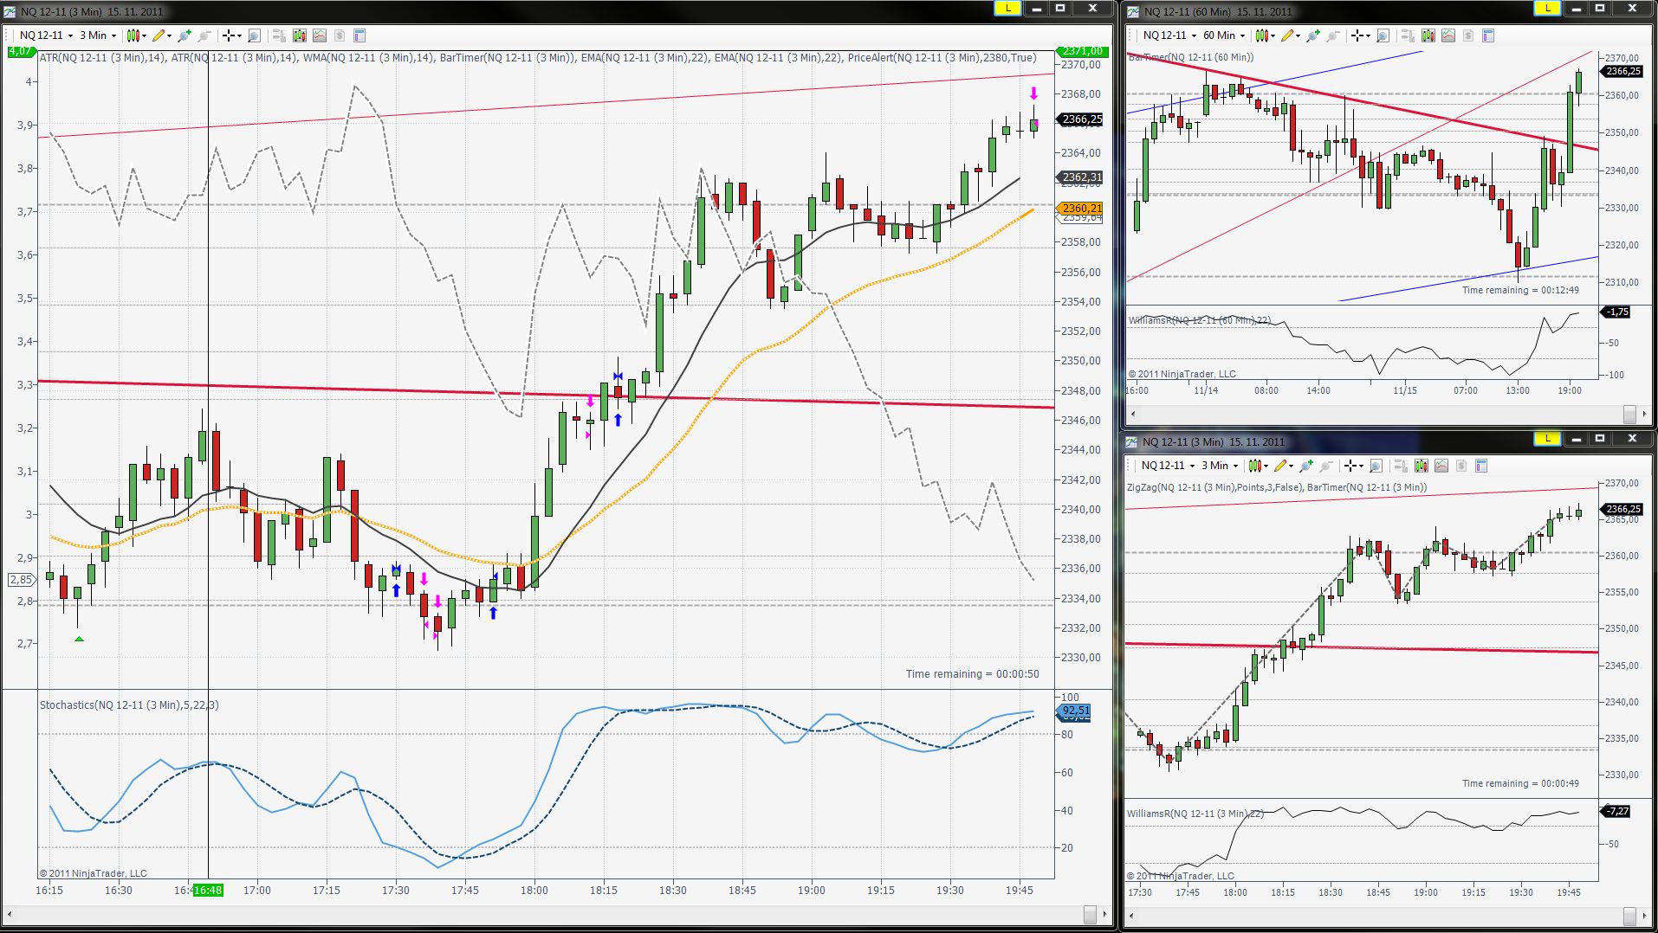Click candlestick chart style icon in 60 Min chart

coord(1262,35)
